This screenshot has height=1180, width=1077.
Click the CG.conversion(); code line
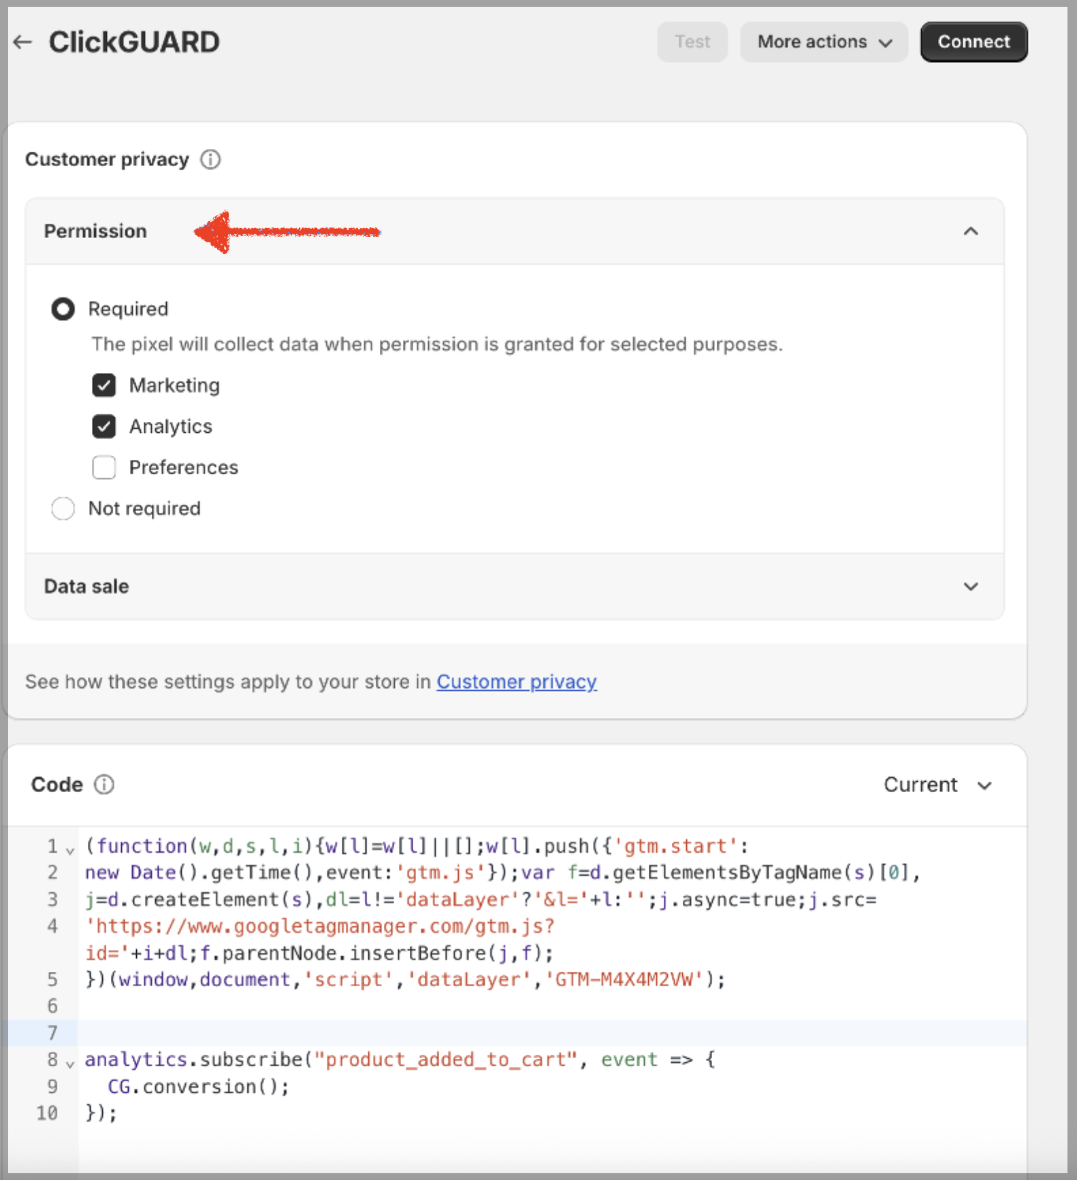tap(198, 1087)
